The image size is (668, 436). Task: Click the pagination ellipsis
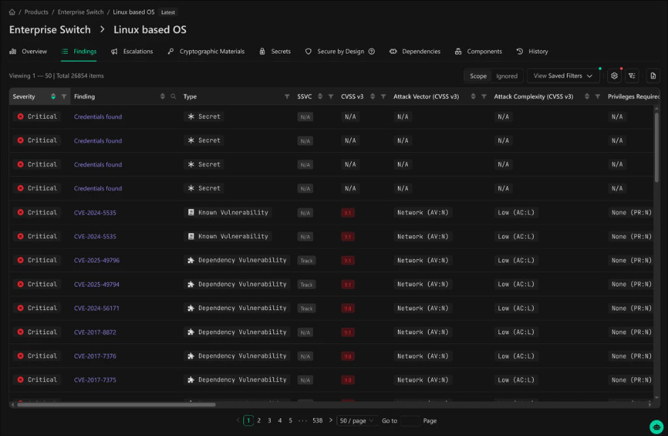(303, 420)
